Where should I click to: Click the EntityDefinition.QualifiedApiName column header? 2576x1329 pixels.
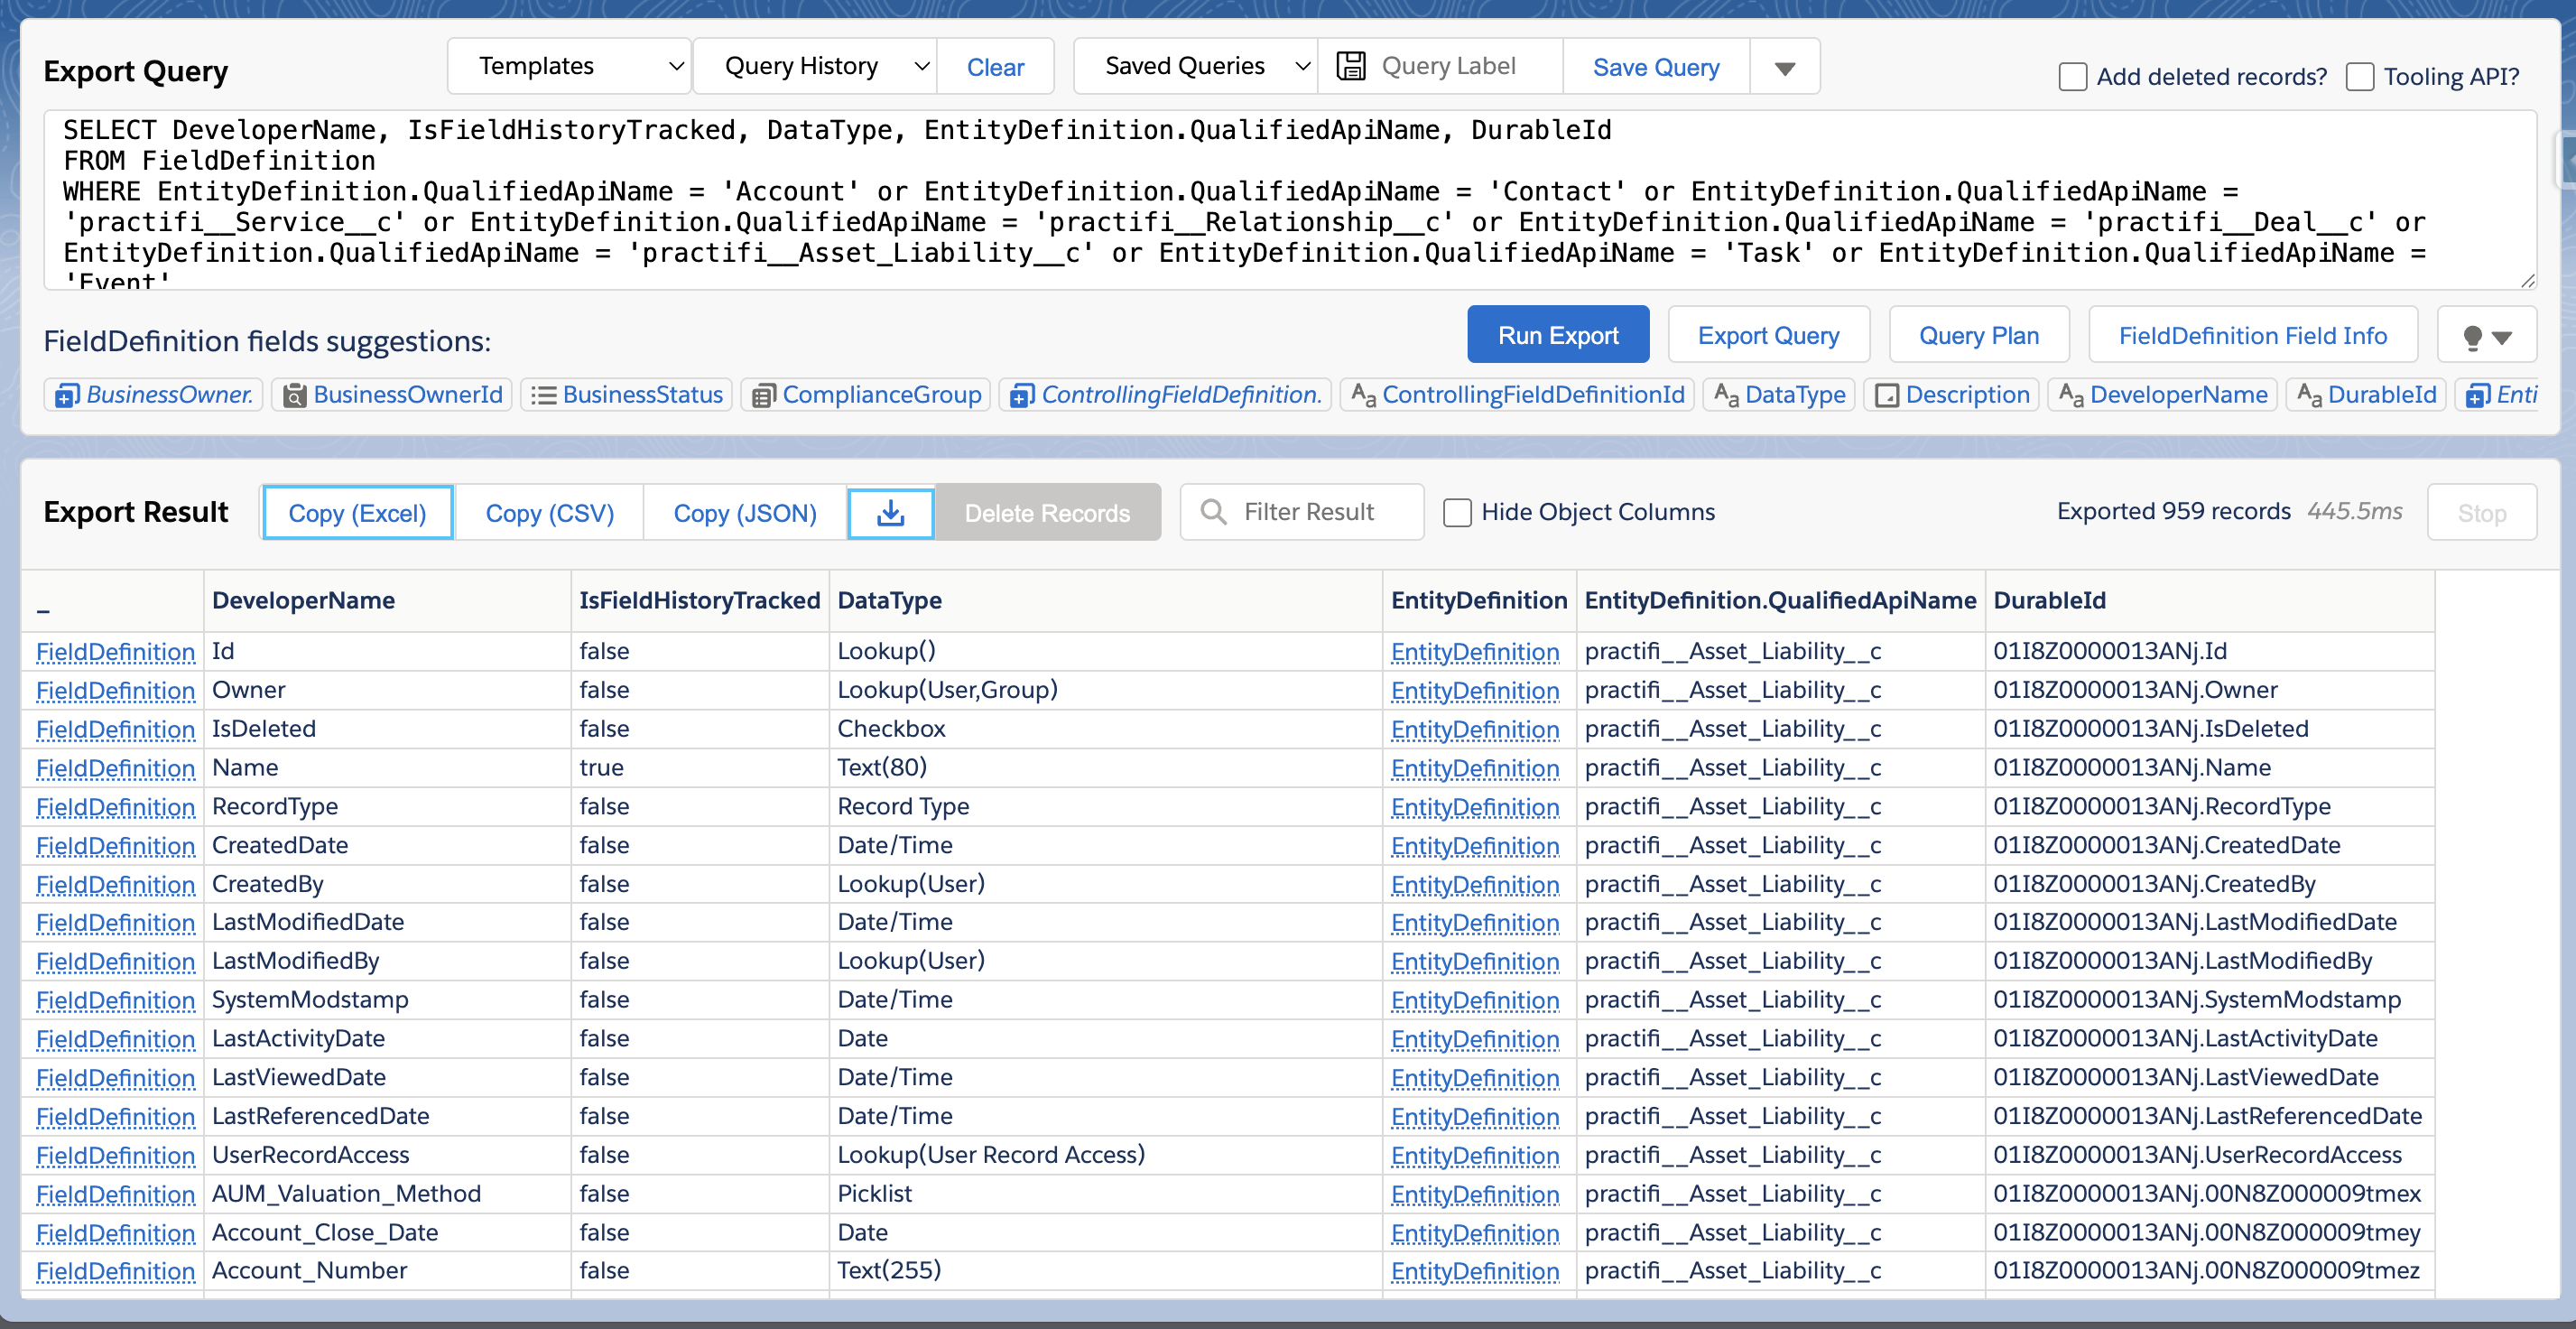[x=1780, y=601]
